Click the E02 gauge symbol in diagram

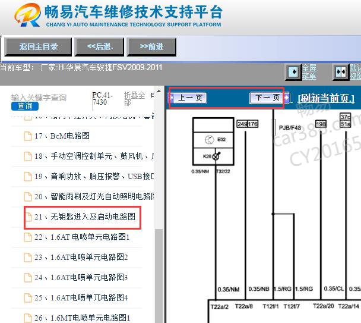click(209, 140)
